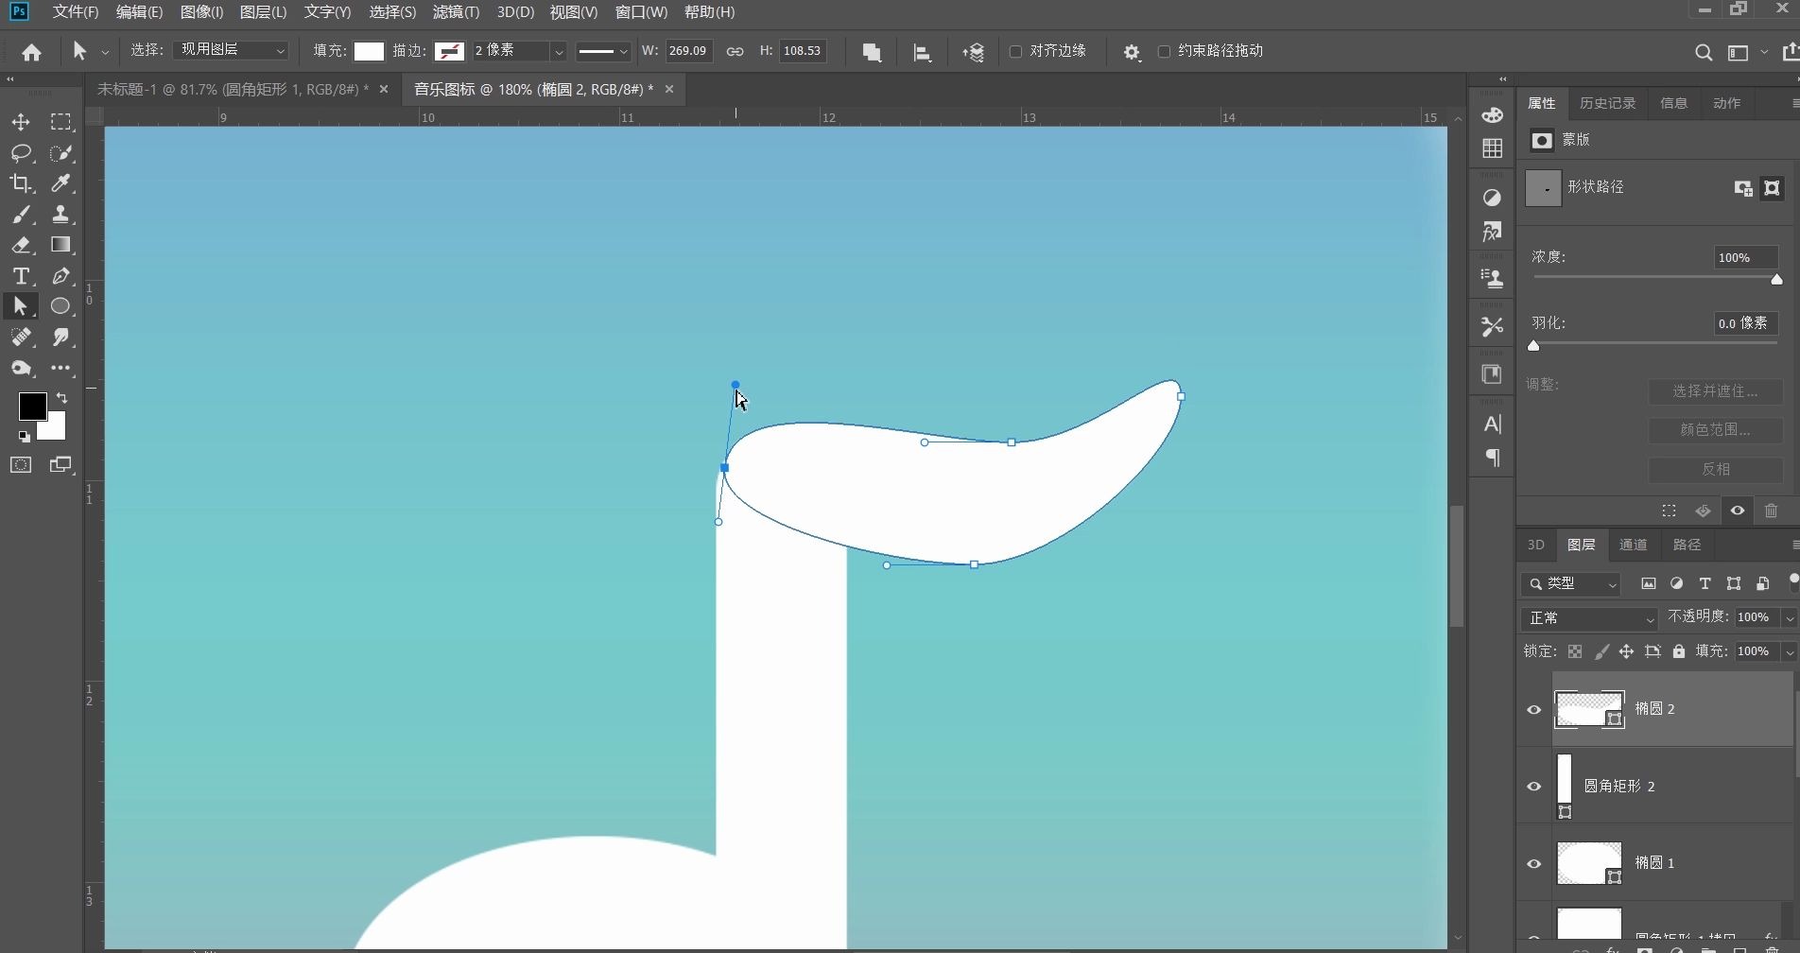
Task: Open the blend mode 正常 dropdown
Action: point(1590,618)
